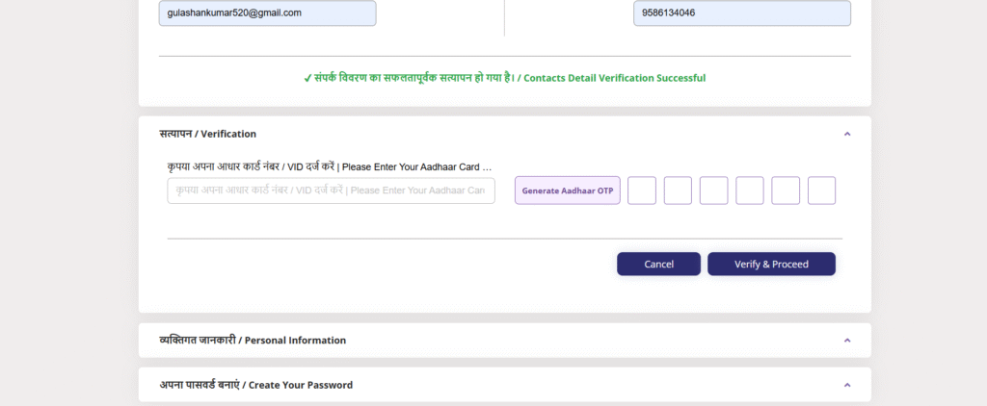Collapse the Verification section chevron
Screen dimensions: 987x406
tap(847, 134)
